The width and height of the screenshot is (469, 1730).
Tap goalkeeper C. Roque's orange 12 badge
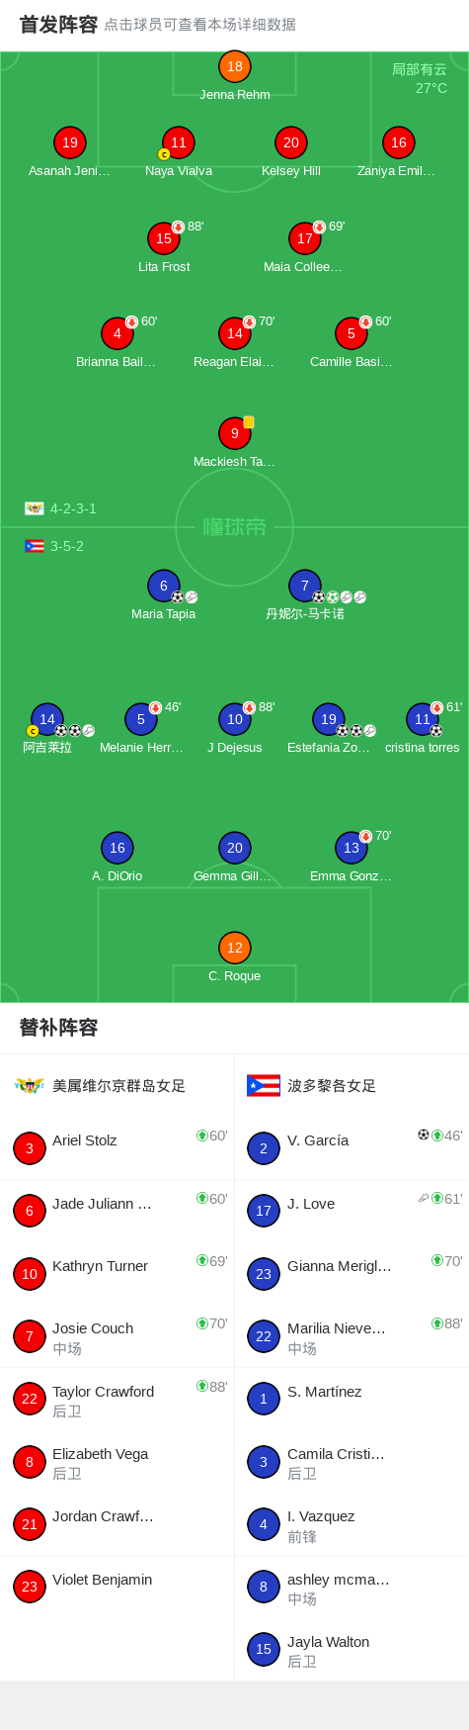click(x=234, y=948)
